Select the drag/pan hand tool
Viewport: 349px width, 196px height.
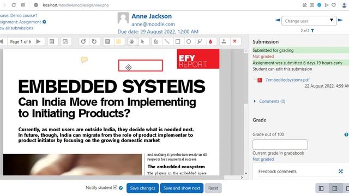coord(132,41)
